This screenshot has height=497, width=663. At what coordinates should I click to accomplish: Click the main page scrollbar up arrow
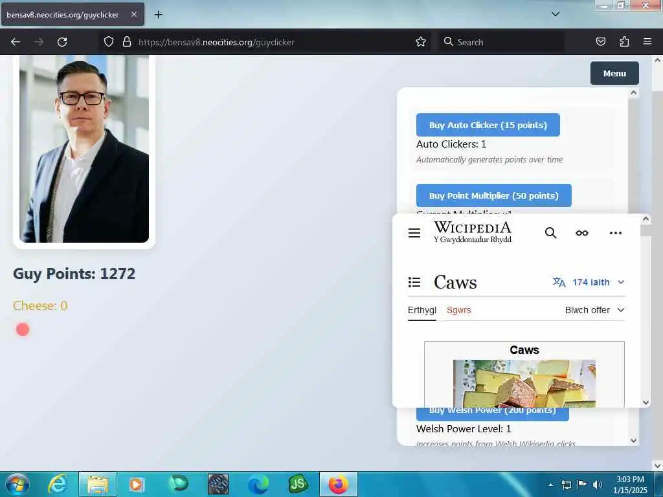[658, 60]
